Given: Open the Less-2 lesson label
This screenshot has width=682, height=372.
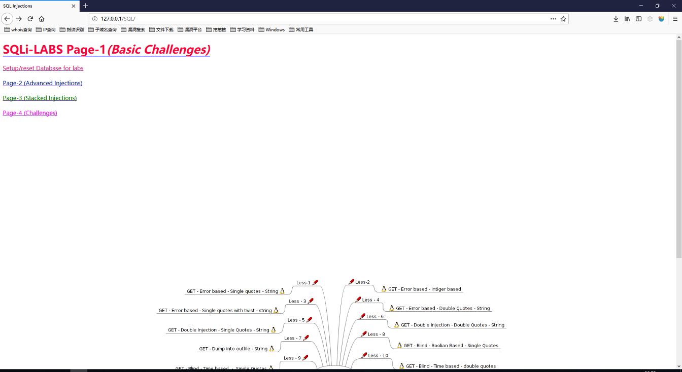Looking at the screenshot, I should click(x=362, y=282).
